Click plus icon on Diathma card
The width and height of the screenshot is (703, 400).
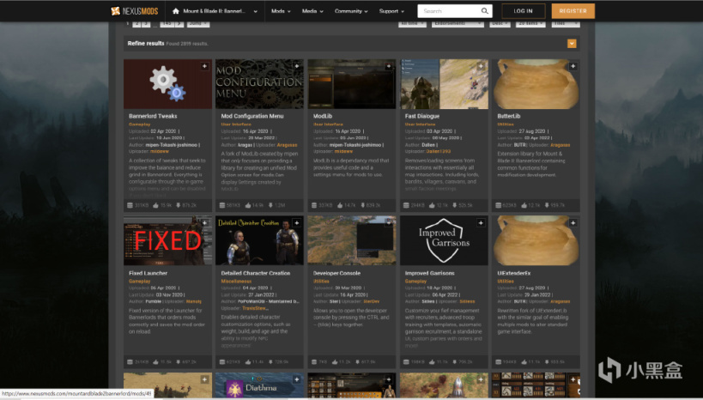click(297, 379)
